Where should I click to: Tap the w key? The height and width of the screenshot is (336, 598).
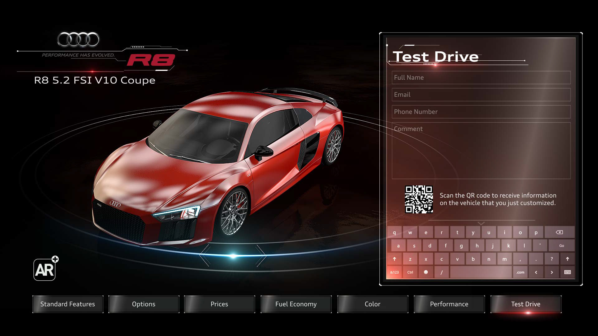410,232
